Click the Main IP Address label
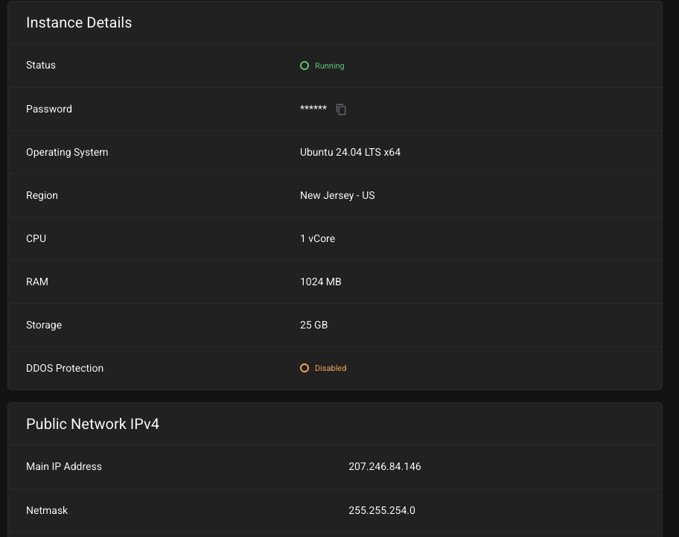Image resolution: width=679 pixels, height=537 pixels. [x=64, y=466]
